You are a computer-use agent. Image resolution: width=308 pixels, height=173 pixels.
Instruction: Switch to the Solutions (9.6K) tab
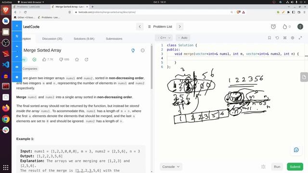click(84, 38)
